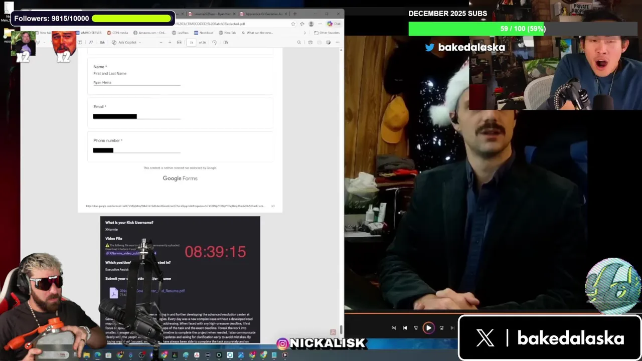Open the Nextcloud bookmark
642x361 pixels.
(203, 33)
